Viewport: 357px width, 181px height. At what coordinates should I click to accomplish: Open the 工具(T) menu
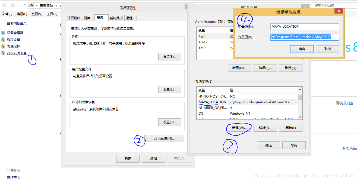click(x=52, y=14)
